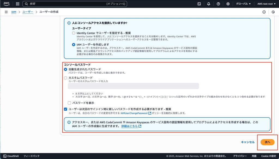
Task: Open the プライバシー footer link
Action: pos(240,156)
